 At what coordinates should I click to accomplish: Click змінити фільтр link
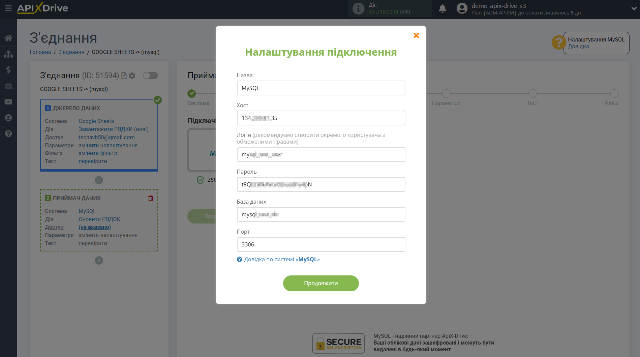98,153
